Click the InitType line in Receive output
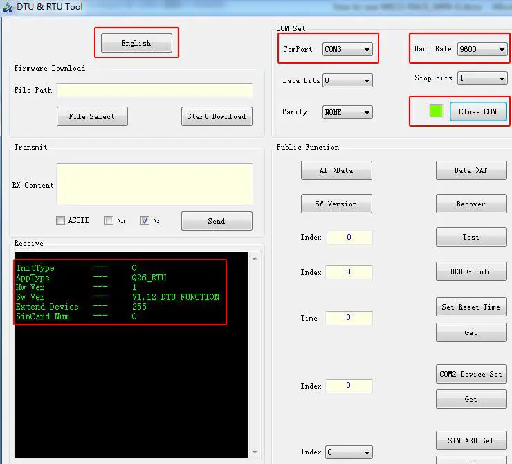 [x=76, y=268]
